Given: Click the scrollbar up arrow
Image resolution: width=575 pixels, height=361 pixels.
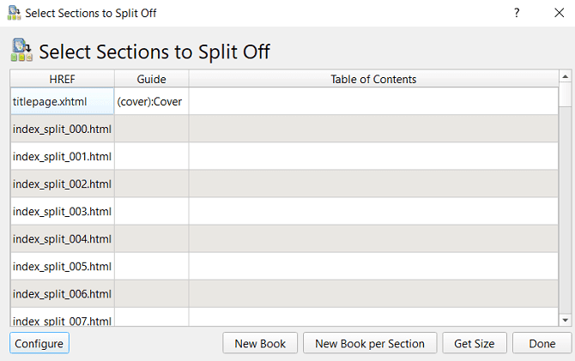Looking at the screenshot, I should [565, 77].
